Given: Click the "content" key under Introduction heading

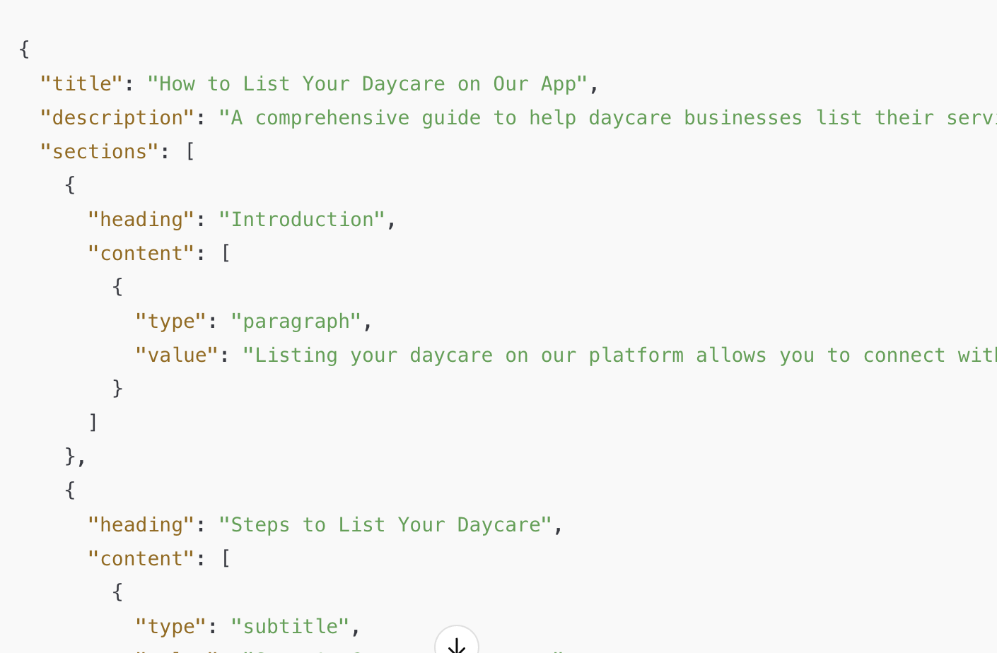Looking at the screenshot, I should tap(141, 253).
